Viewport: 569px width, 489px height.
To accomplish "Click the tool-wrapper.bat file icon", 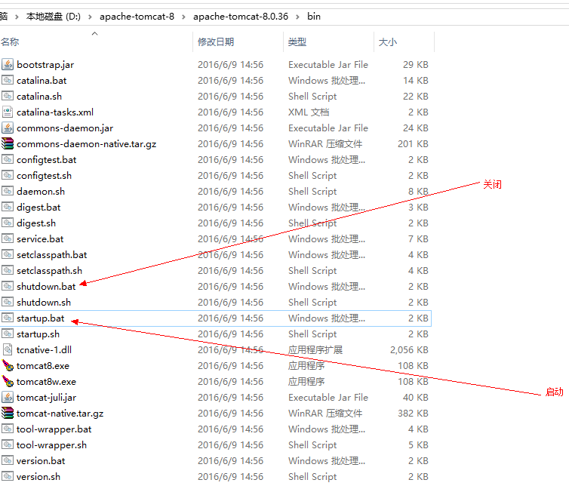I will pos(8,429).
